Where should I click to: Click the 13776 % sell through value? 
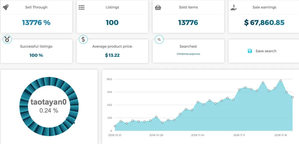pyautogui.click(x=36, y=22)
